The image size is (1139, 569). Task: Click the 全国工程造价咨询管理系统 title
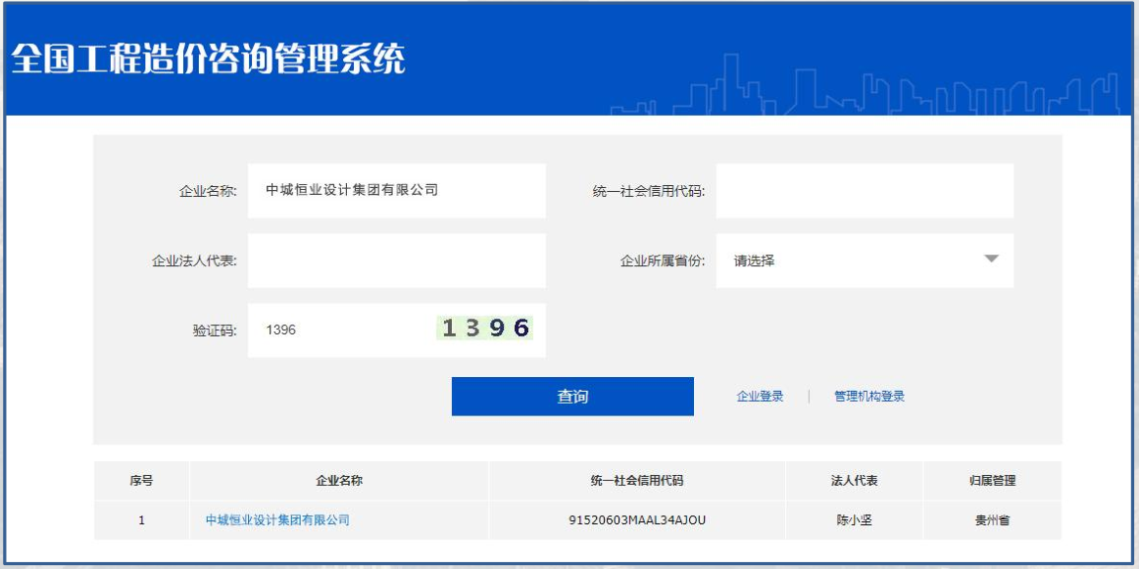click(208, 59)
